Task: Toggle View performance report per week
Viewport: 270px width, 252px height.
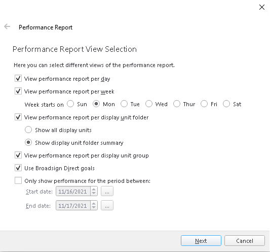Action: point(18,91)
